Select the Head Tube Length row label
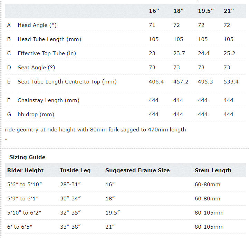Image resolution: width=249 pixels, height=238 pixels. (x=49, y=39)
